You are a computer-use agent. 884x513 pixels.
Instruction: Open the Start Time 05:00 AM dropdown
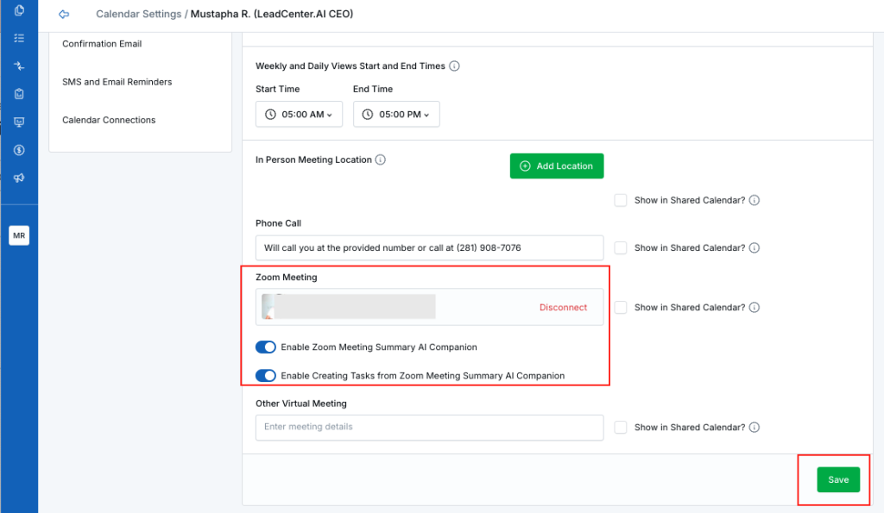(x=299, y=114)
